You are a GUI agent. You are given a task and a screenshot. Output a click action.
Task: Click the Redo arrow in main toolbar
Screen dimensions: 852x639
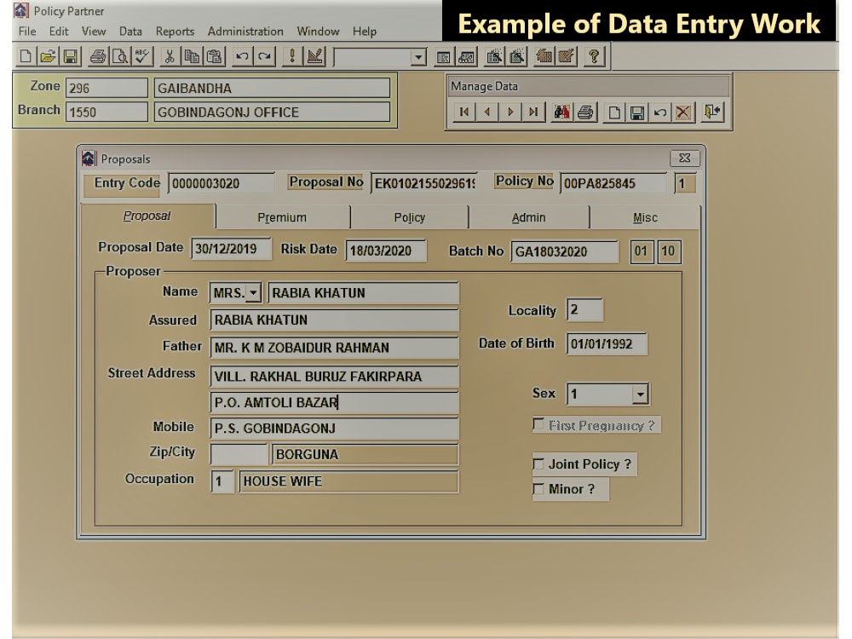click(x=265, y=56)
